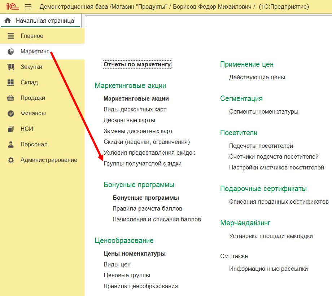The image size is (332, 296).
Task: Click the 1C logo icon
Action: (12, 7)
